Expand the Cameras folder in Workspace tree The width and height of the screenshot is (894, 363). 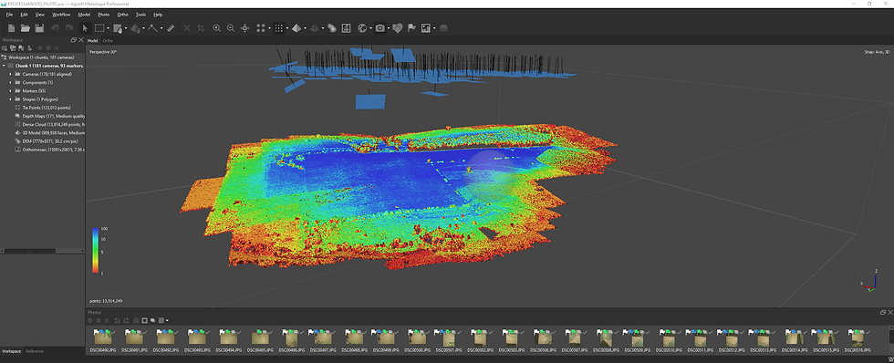click(x=10, y=74)
